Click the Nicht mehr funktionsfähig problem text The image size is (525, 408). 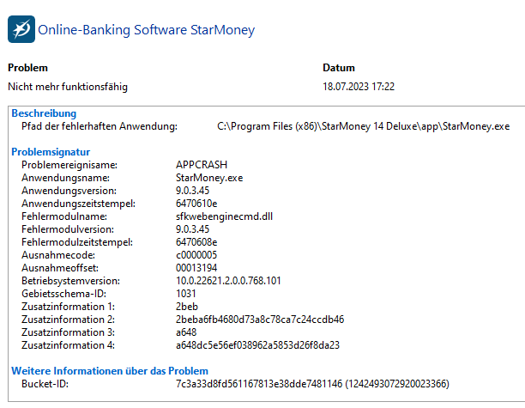[x=68, y=87]
